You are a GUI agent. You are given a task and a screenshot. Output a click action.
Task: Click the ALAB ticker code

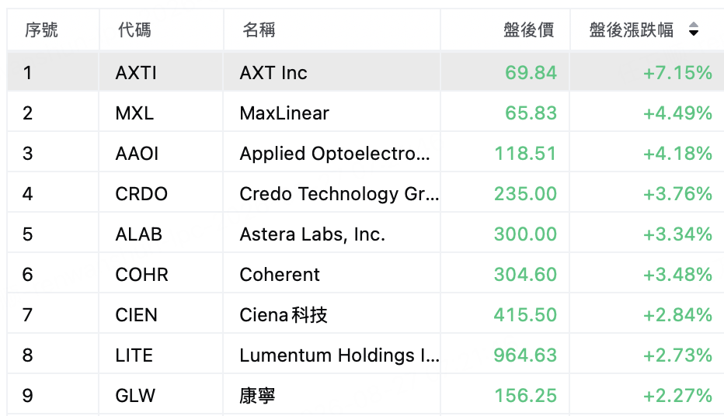[138, 234]
